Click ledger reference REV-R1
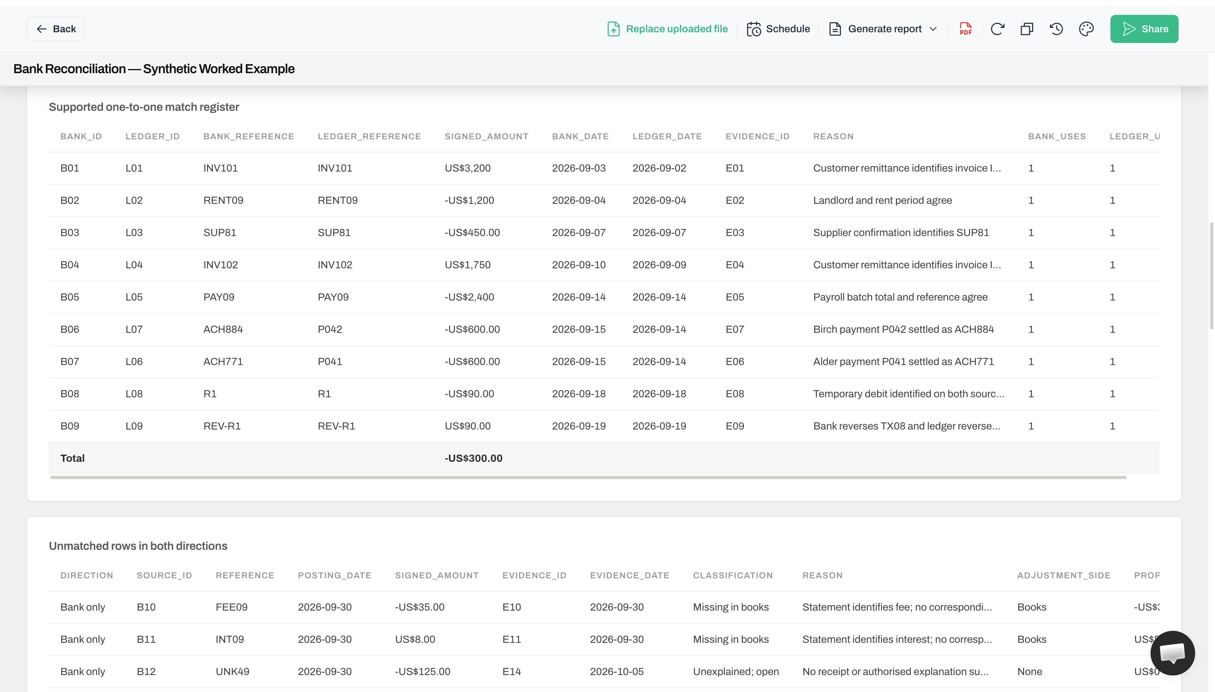This screenshot has height=692, width=1215. [x=336, y=426]
